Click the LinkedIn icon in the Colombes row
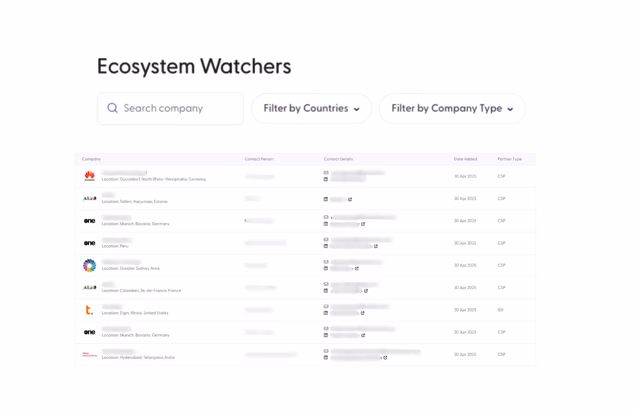 pos(326,291)
